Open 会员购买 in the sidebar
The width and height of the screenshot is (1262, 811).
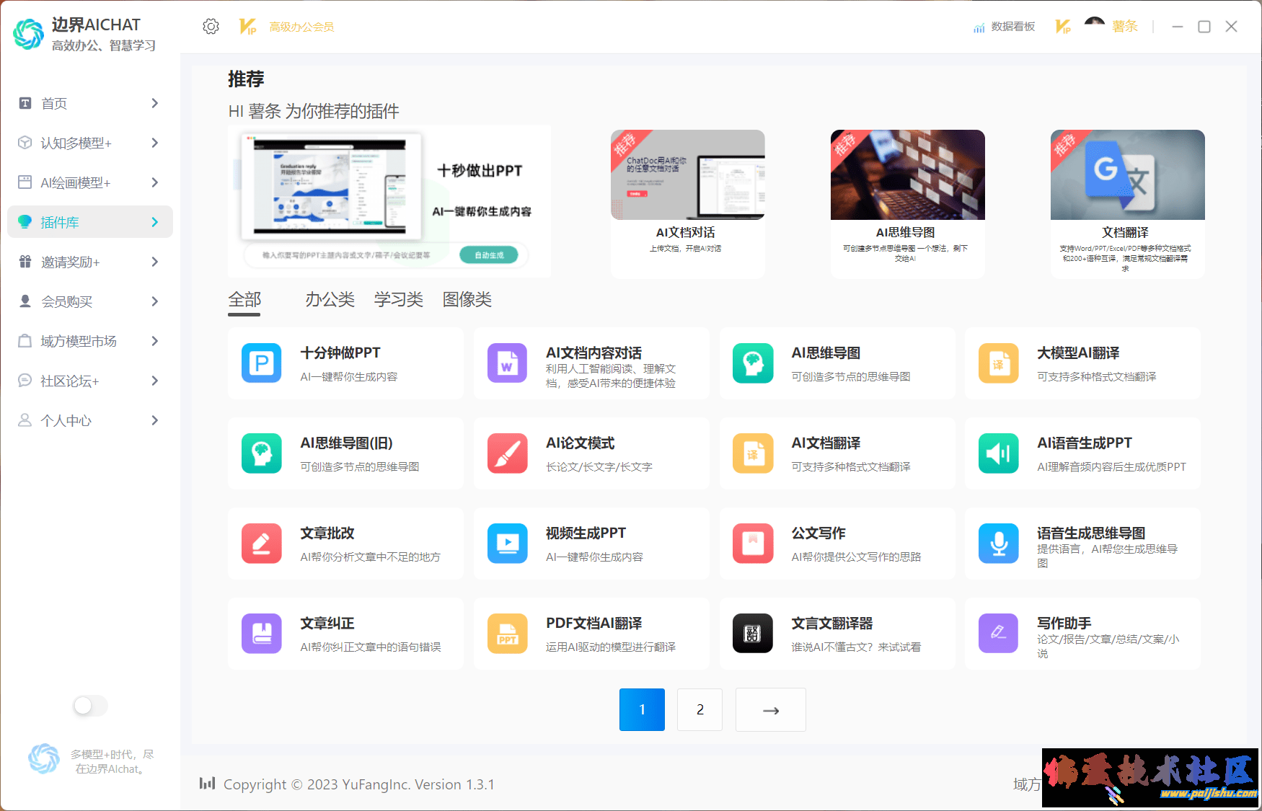point(66,301)
